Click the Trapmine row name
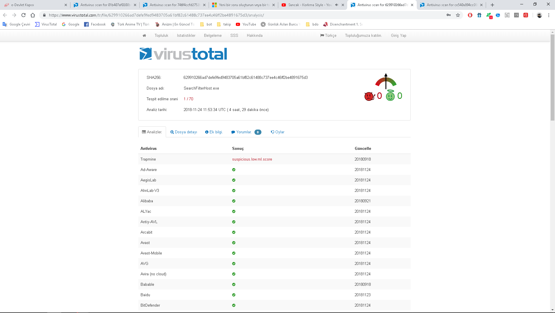This screenshot has width=555, height=313. pos(148,159)
